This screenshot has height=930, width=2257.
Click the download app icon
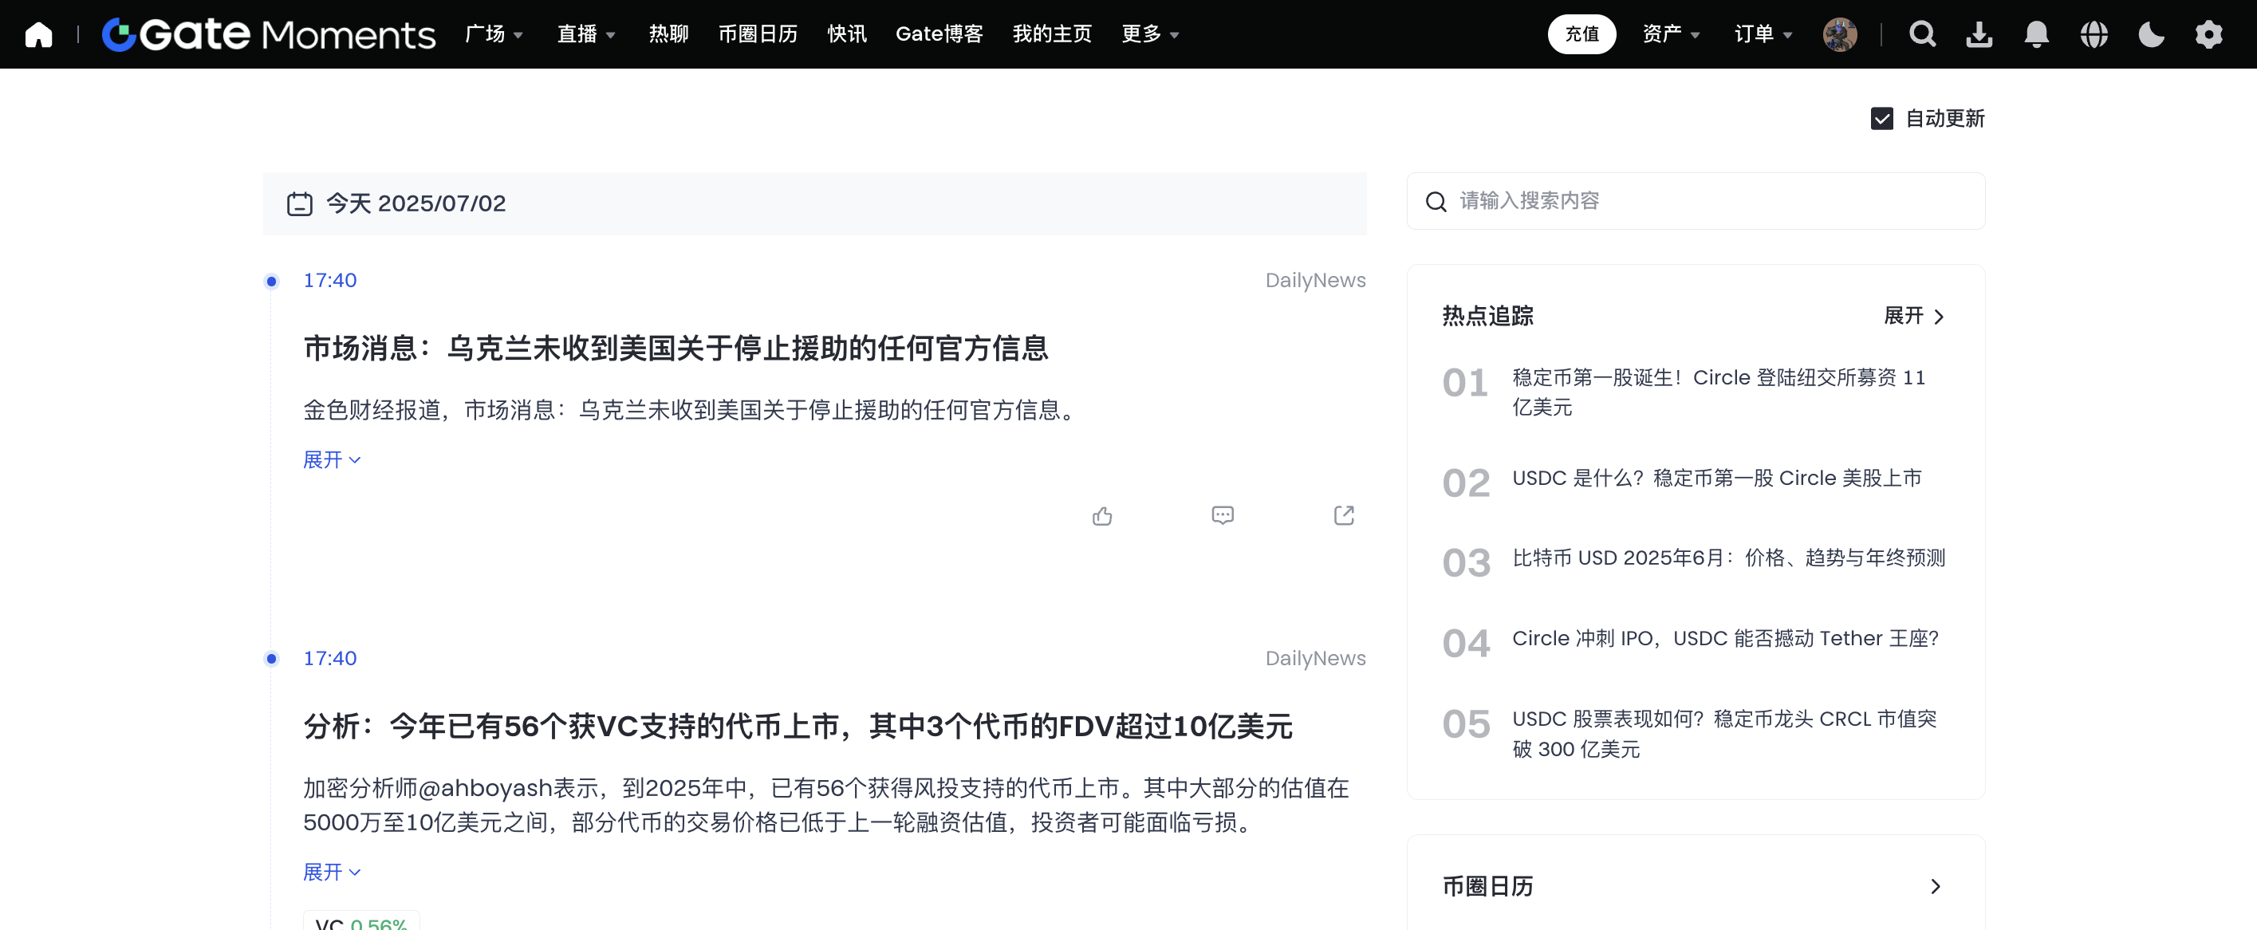(1979, 34)
